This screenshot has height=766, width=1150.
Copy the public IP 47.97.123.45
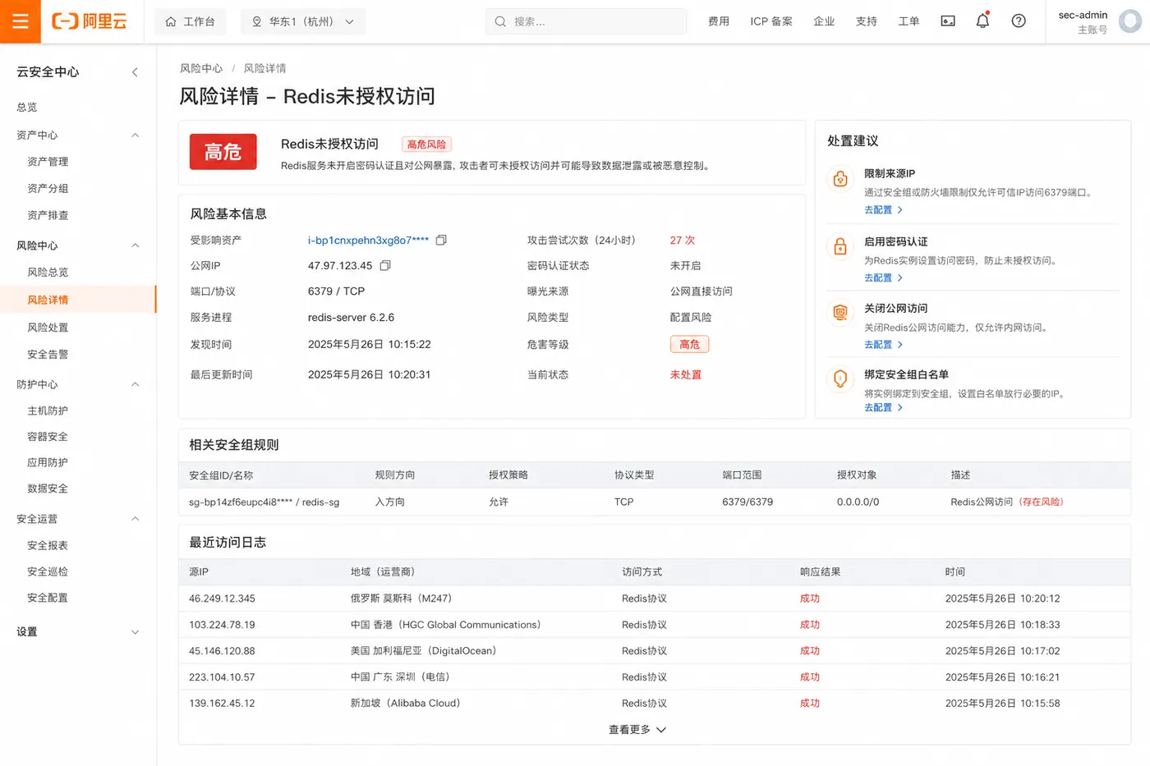point(385,266)
